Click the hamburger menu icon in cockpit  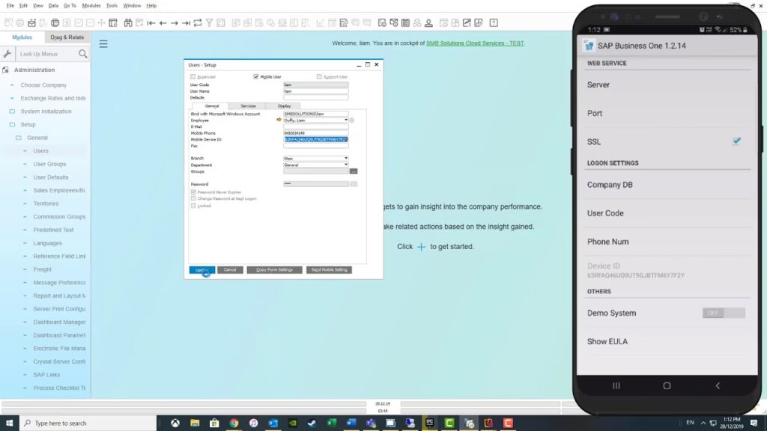pos(103,44)
